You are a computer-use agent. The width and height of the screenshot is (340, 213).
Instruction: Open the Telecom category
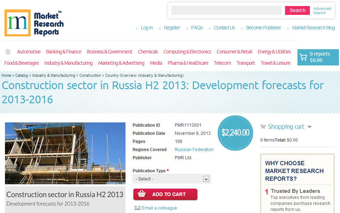click(222, 63)
